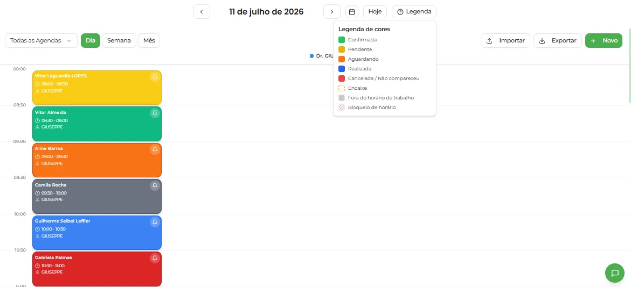Click bell icon on Aline Barros appointment
This screenshot has width=631, height=287.
click(x=155, y=149)
